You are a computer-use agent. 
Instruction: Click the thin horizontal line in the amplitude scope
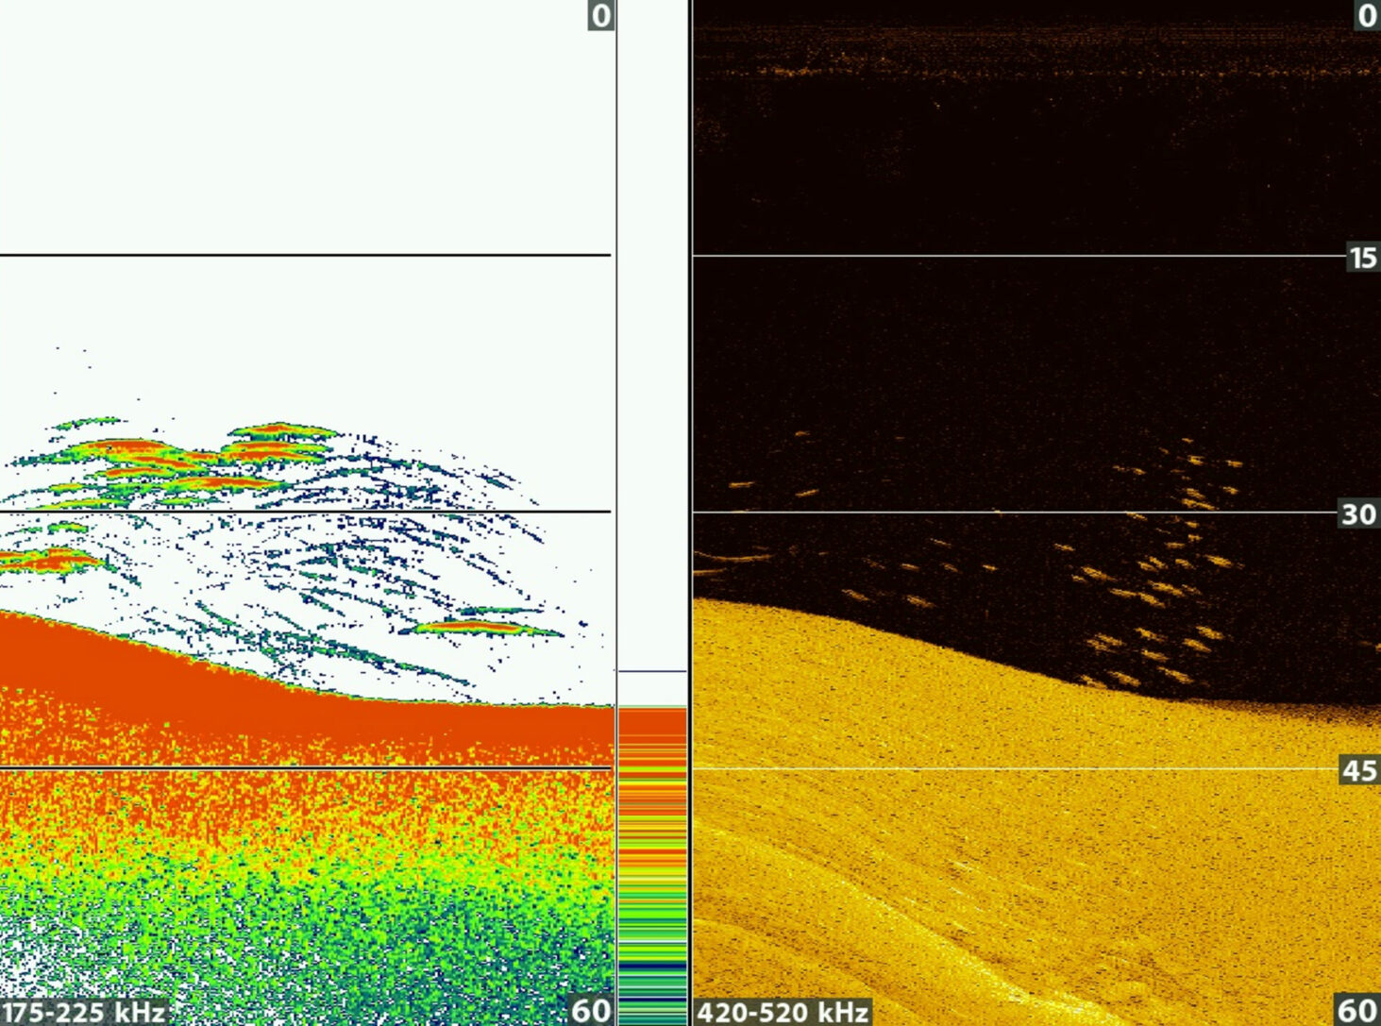[x=652, y=671]
